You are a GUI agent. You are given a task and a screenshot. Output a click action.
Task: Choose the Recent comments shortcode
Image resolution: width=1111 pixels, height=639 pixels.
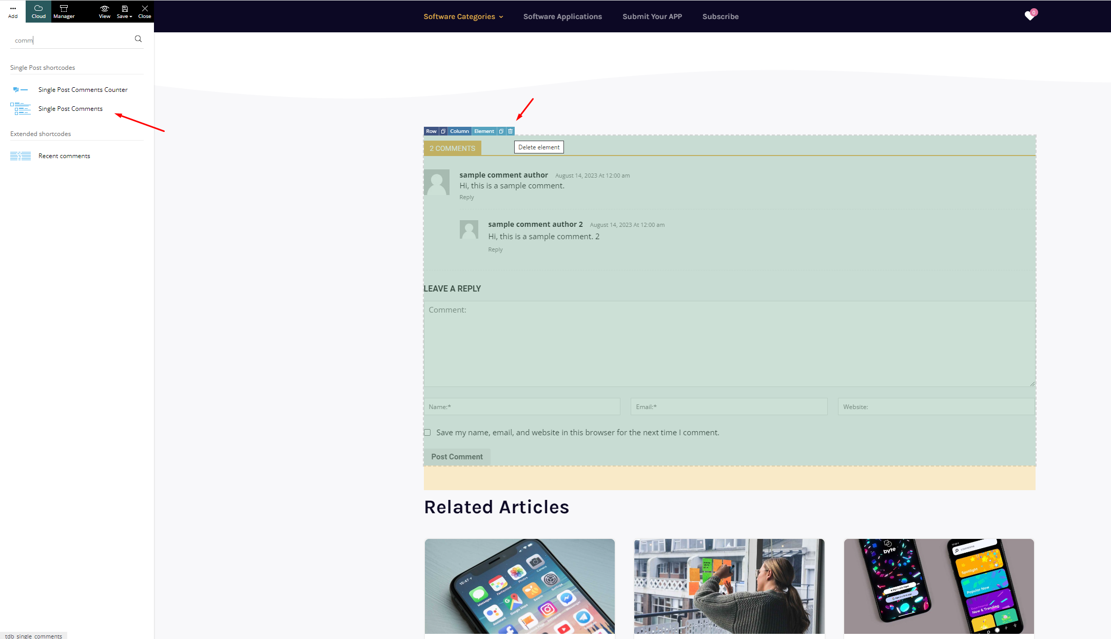[x=64, y=156]
